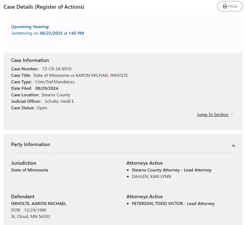Select the address St. Cloud, MN 56303
The width and height of the screenshot is (245, 225).
pos(31,217)
